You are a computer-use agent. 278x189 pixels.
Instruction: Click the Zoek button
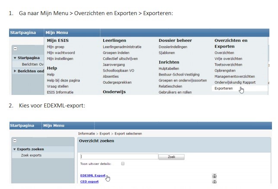(x=171, y=157)
